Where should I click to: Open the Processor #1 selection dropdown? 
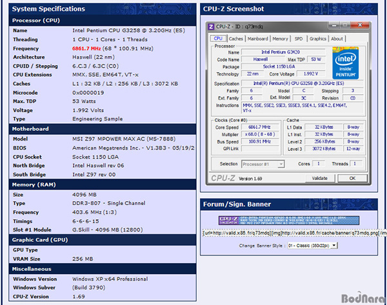coord(263,164)
